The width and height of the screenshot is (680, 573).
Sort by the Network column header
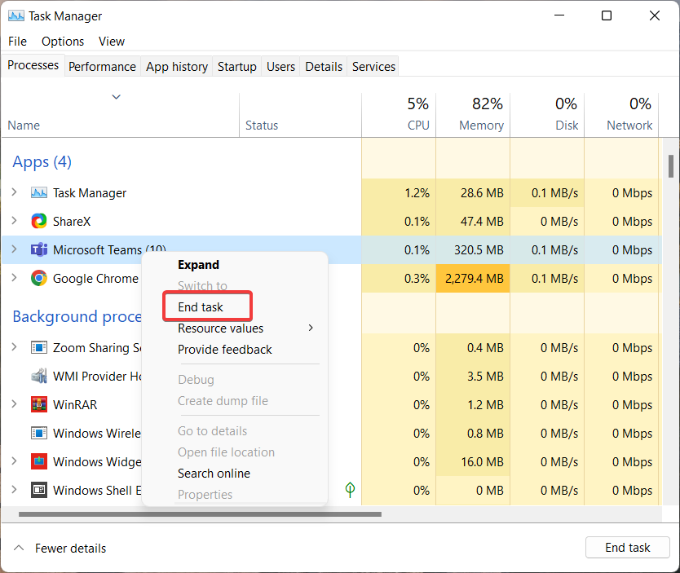(621, 115)
